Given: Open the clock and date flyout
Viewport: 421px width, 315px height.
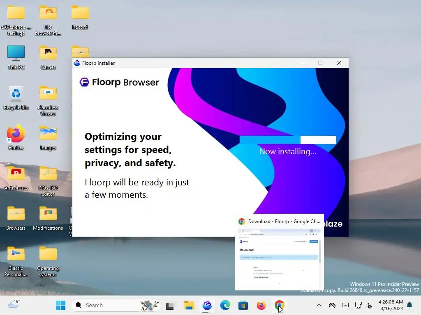Looking at the screenshot, I should 391,305.
